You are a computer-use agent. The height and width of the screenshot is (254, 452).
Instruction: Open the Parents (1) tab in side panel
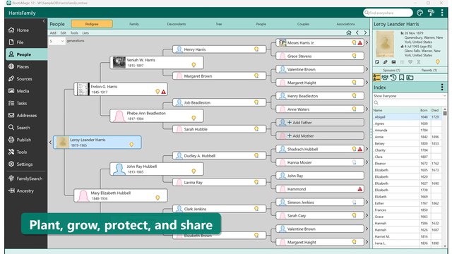429,70
